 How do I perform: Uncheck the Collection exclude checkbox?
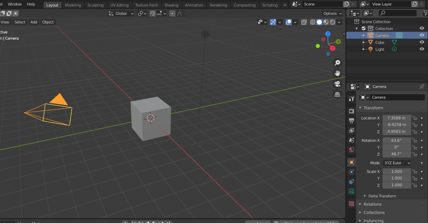coord(363,28)
